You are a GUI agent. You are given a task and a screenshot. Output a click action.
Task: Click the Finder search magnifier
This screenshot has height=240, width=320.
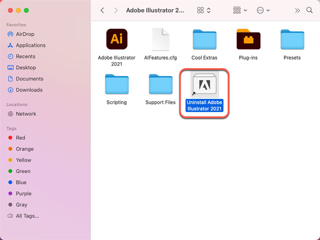tap(309, 10)
